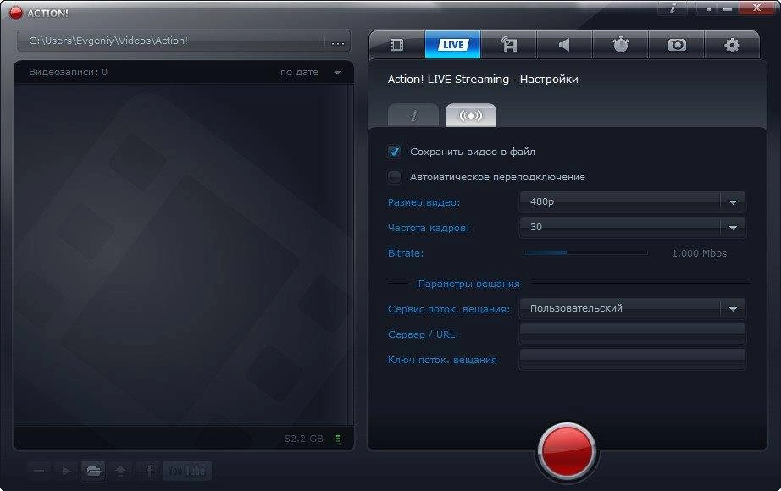Screen dimensions: 781x491
Task: Click the Параметры вещания section heading
Action: pyautogui.click(x=468, y=284)
